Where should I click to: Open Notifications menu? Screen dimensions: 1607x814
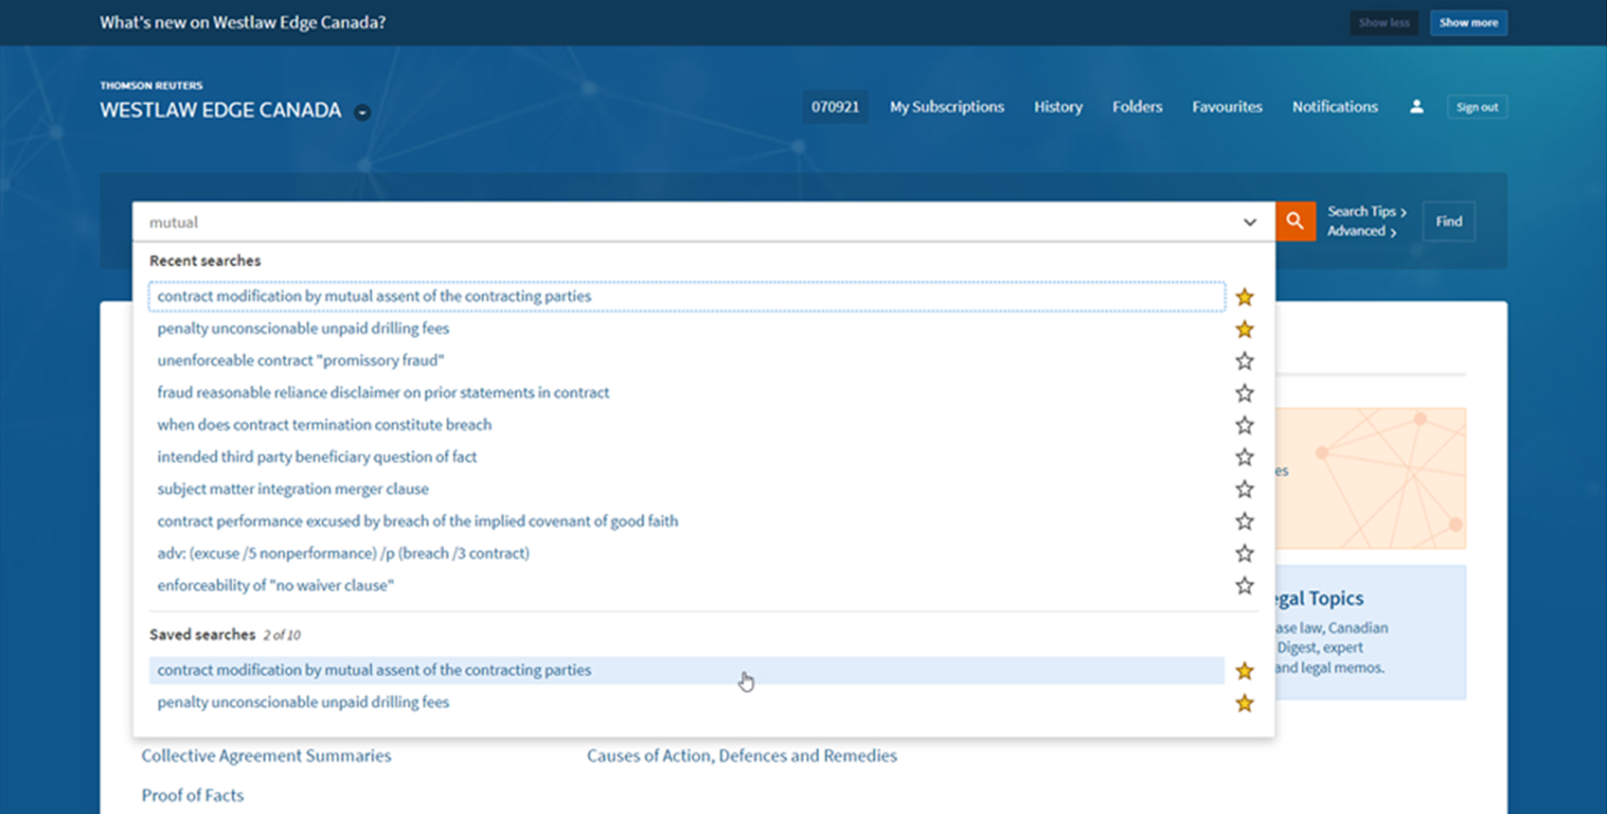tap(1335, 107)
